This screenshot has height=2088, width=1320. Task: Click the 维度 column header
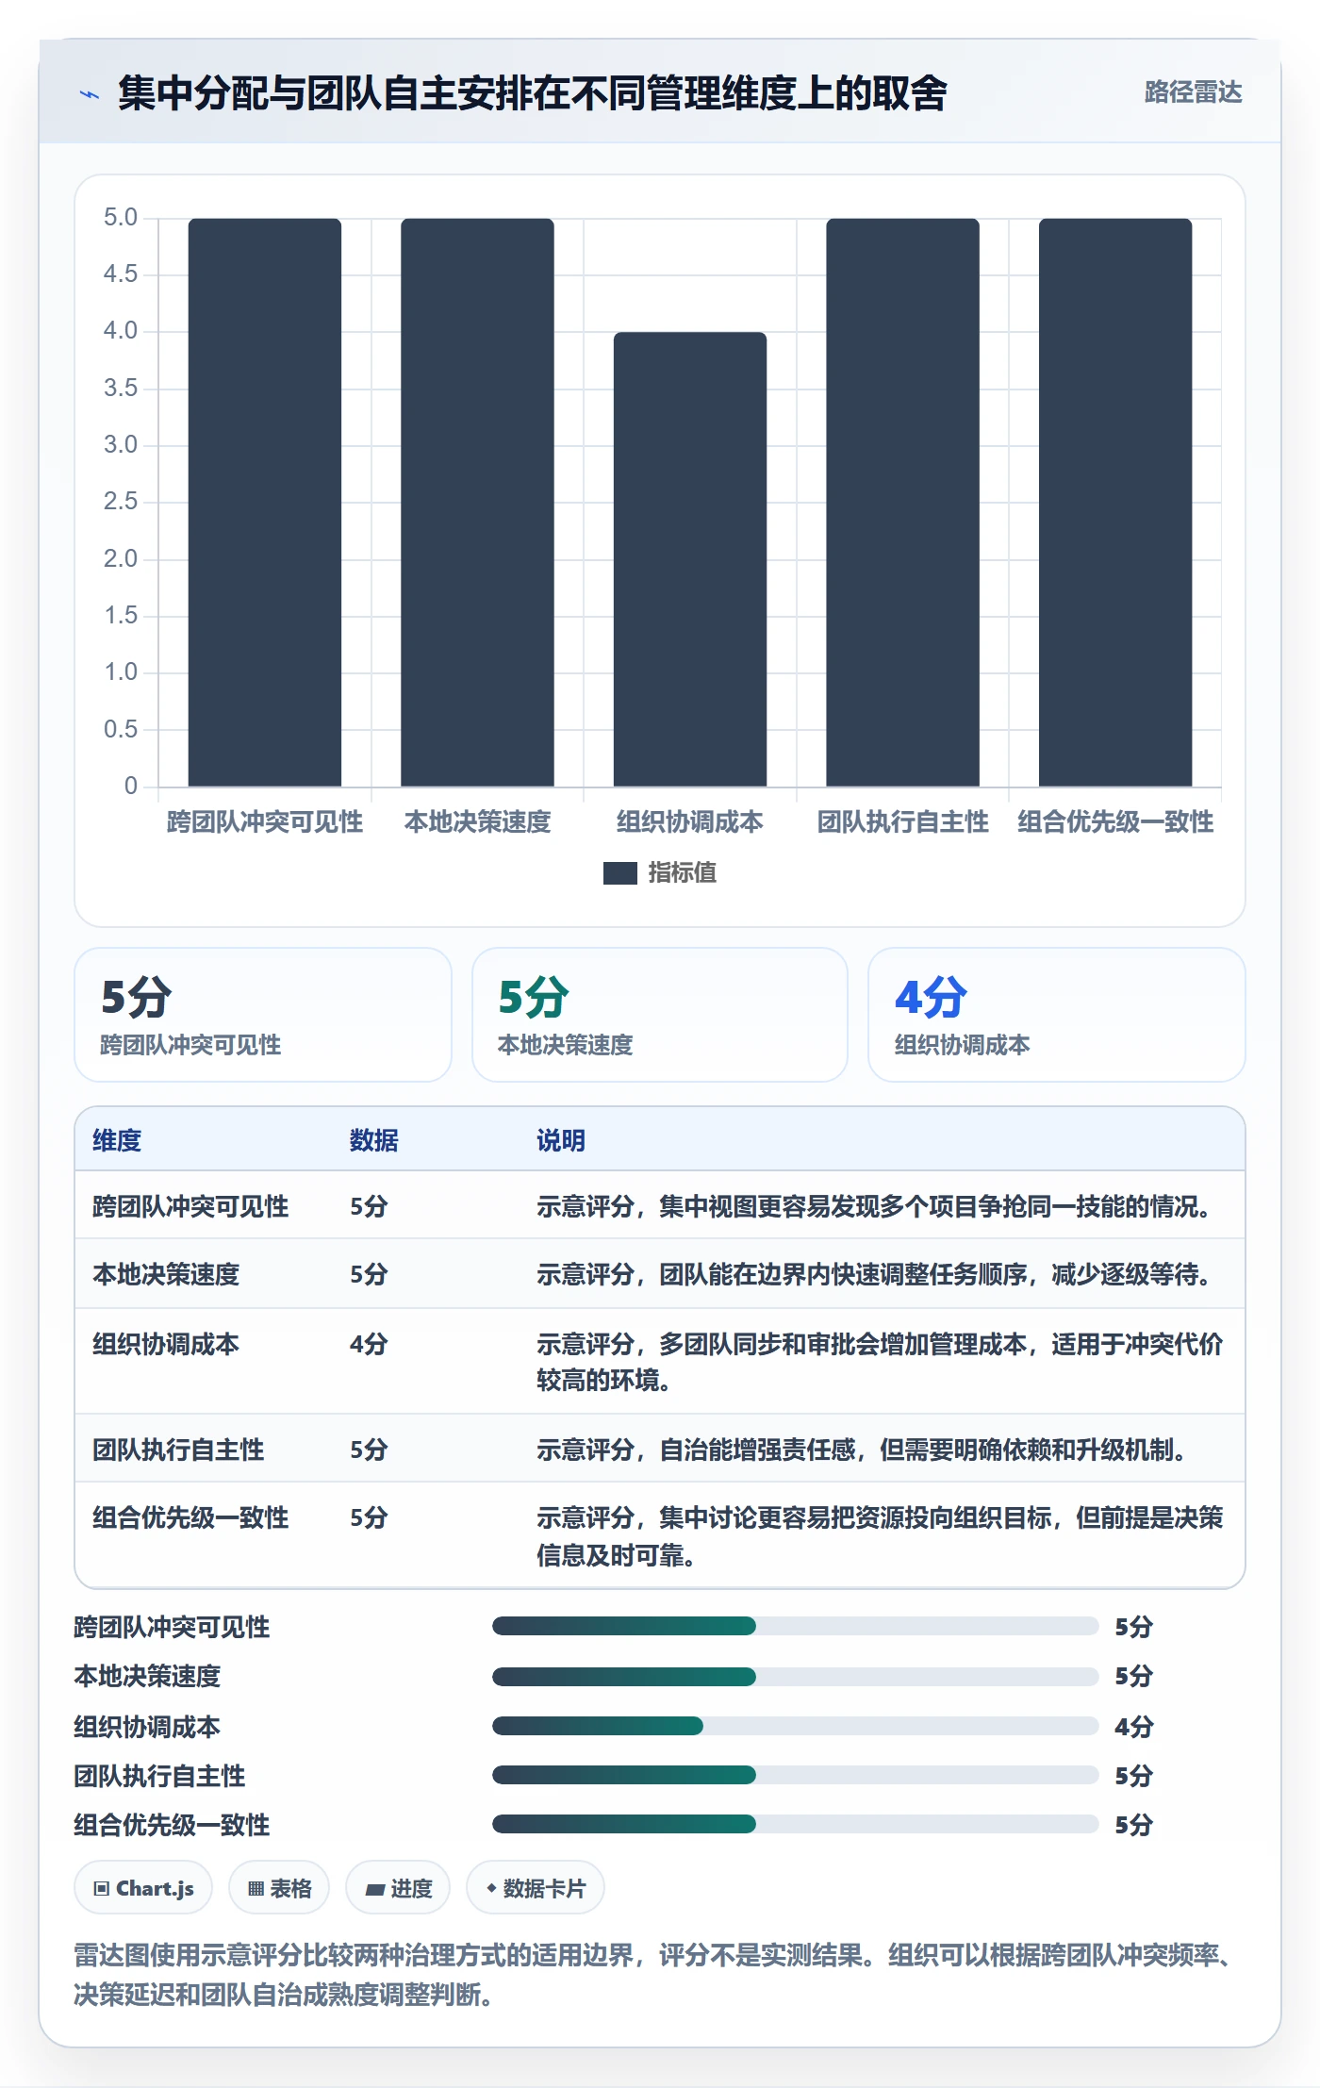(117, 1140)
